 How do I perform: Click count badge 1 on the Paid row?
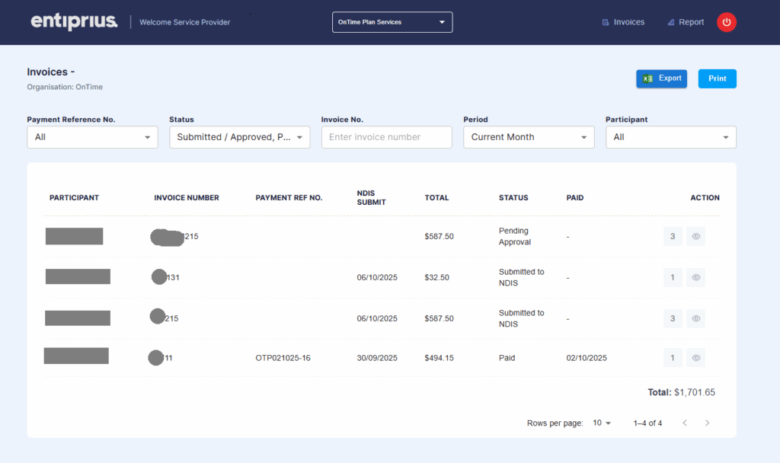[x=672, y=358]
